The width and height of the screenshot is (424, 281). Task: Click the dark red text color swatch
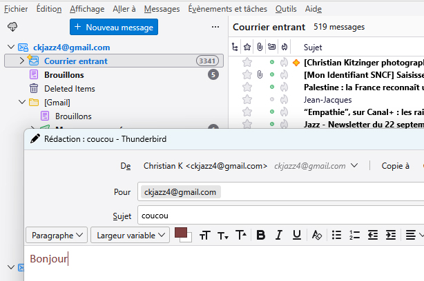click(180, 233)
